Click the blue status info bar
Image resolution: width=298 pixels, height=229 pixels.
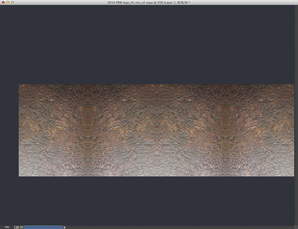pyautogui.click(x=43, y=227)
